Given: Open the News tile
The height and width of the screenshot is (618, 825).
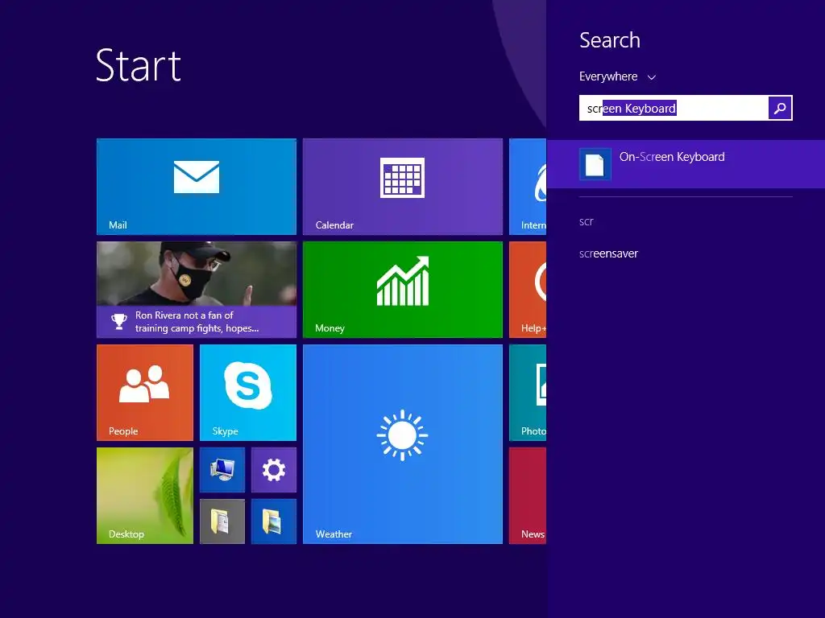Looking at the screenshot, I should (528, 496).
